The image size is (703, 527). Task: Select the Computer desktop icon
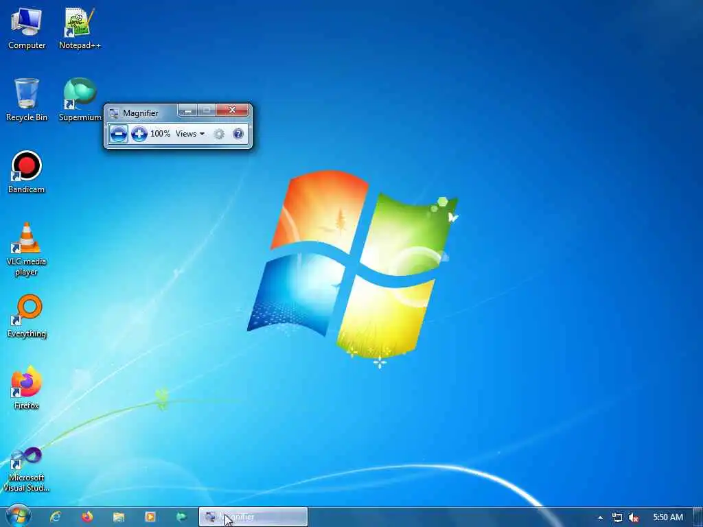click(x=27, y=27)
